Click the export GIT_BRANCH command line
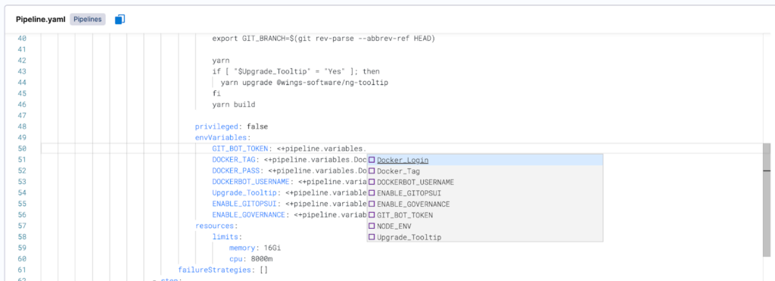Screen dimensions: 775x281 pos(324,39)
